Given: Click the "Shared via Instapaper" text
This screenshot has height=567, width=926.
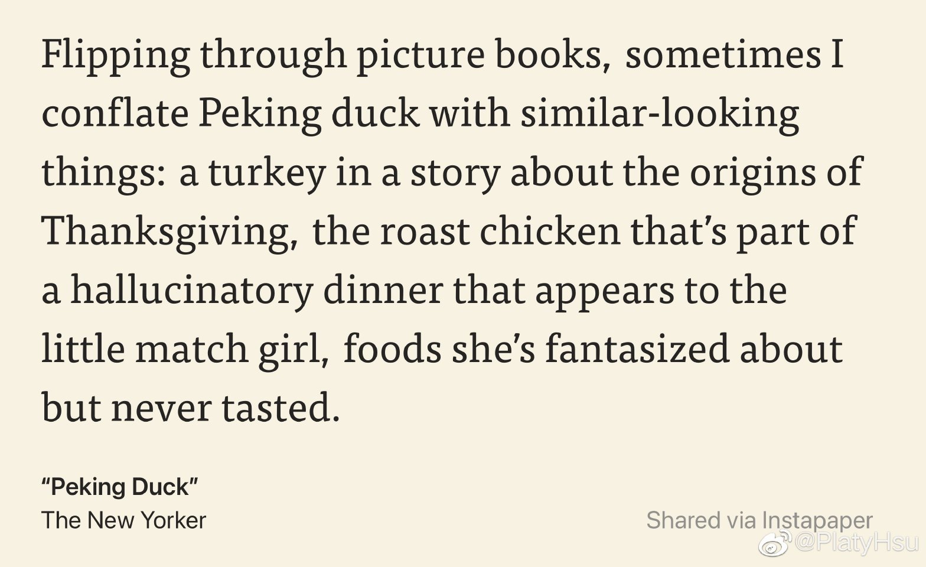Looking at the screenshot, I should [x=759, y=520].
